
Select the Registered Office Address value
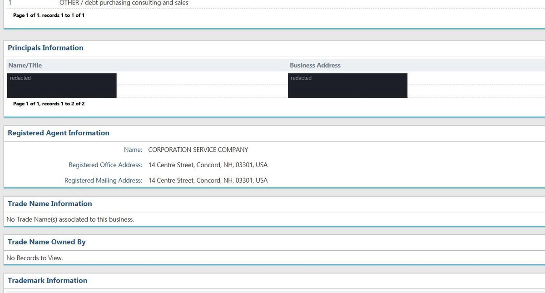208,165
